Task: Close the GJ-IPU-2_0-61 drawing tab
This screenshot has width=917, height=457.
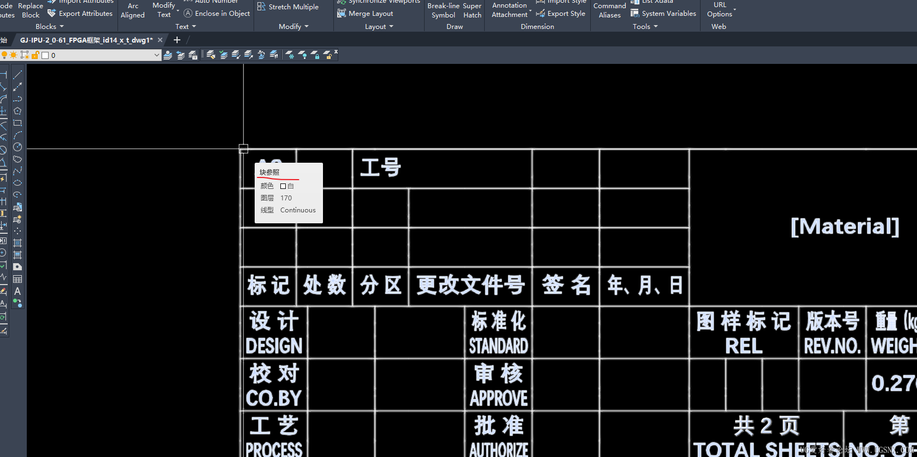Action: pyautogui.click(x=160, y=40)
